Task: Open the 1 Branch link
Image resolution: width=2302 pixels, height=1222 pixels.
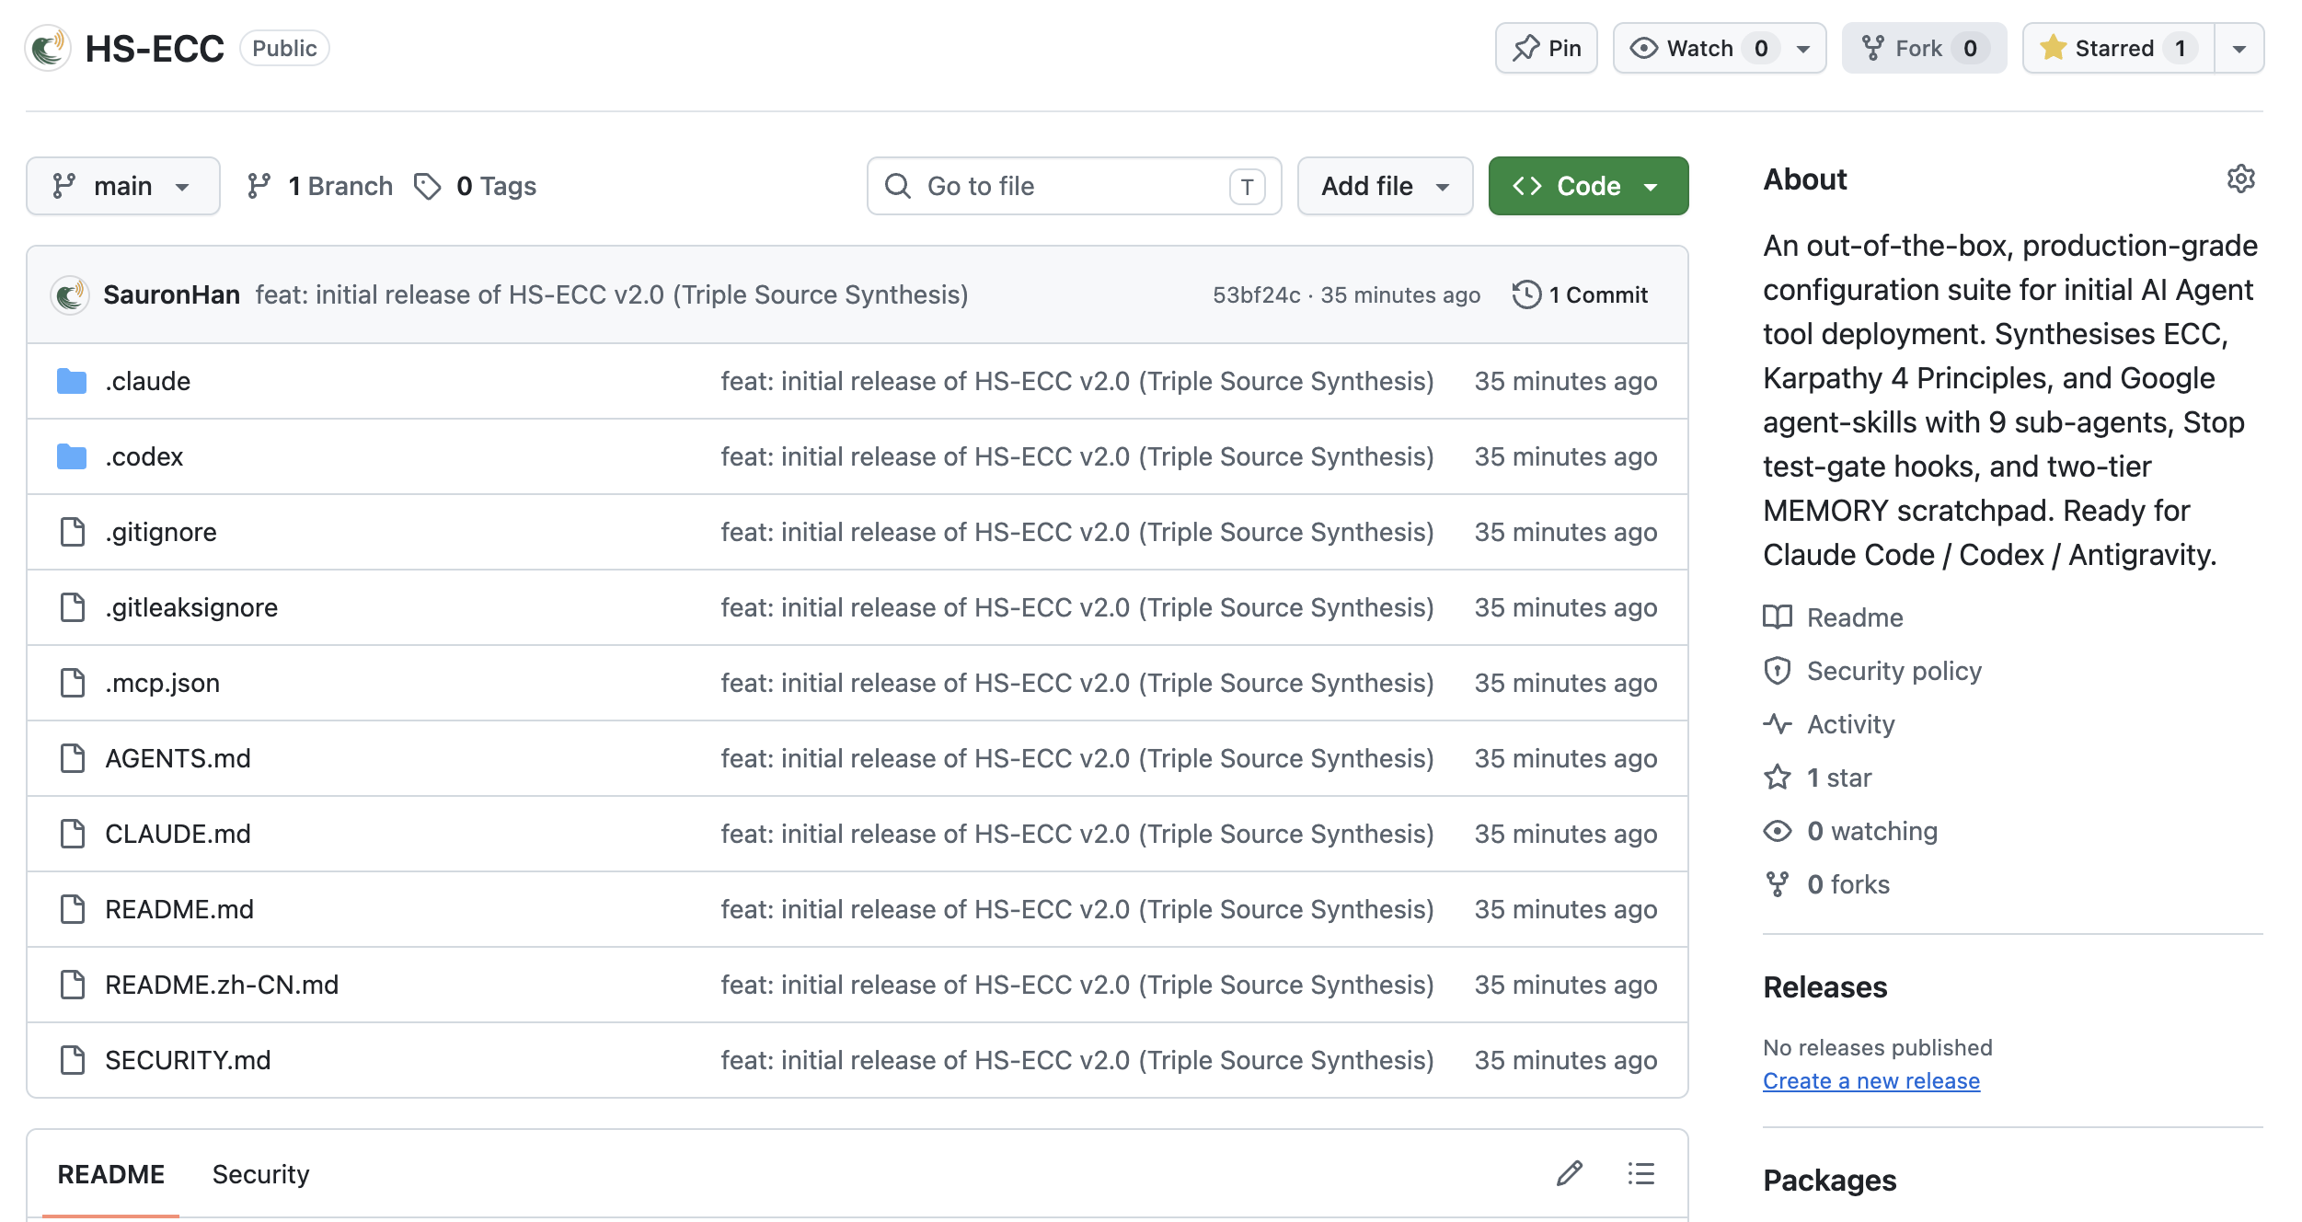Action: [x=320, y=186]
